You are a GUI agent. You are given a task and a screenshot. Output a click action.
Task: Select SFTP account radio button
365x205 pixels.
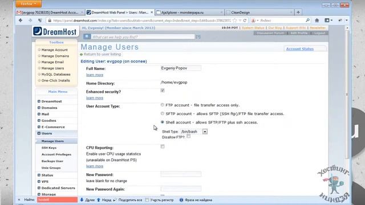coord(162,113)
